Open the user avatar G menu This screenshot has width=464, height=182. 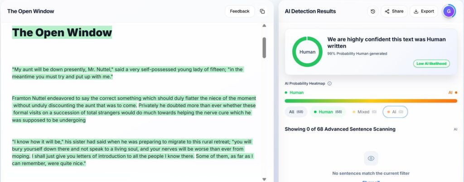click(449, 11)
